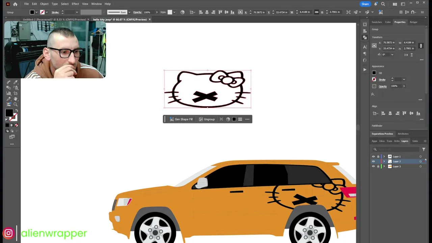
Task: Open the search magnifier in top bar
Action: pyautogui.click(x=383, y=4)
